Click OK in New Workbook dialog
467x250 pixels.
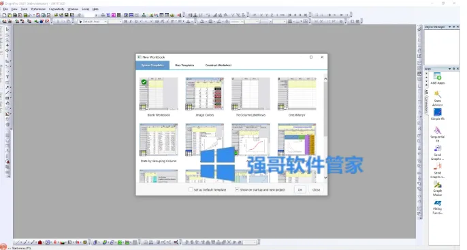tap(300, 189)
